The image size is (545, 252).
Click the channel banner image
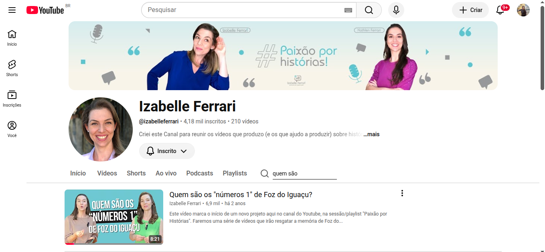(283, 56)
